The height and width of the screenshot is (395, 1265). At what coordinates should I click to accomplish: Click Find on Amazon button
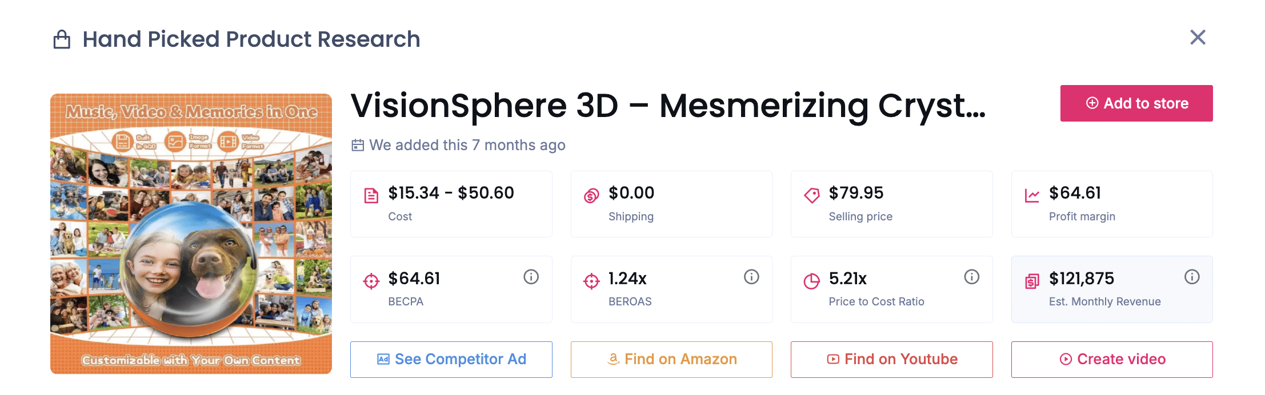671,359
